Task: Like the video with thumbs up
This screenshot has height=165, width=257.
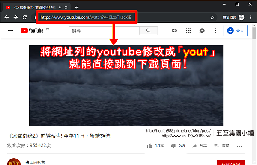Action: [x=155, y=146]
